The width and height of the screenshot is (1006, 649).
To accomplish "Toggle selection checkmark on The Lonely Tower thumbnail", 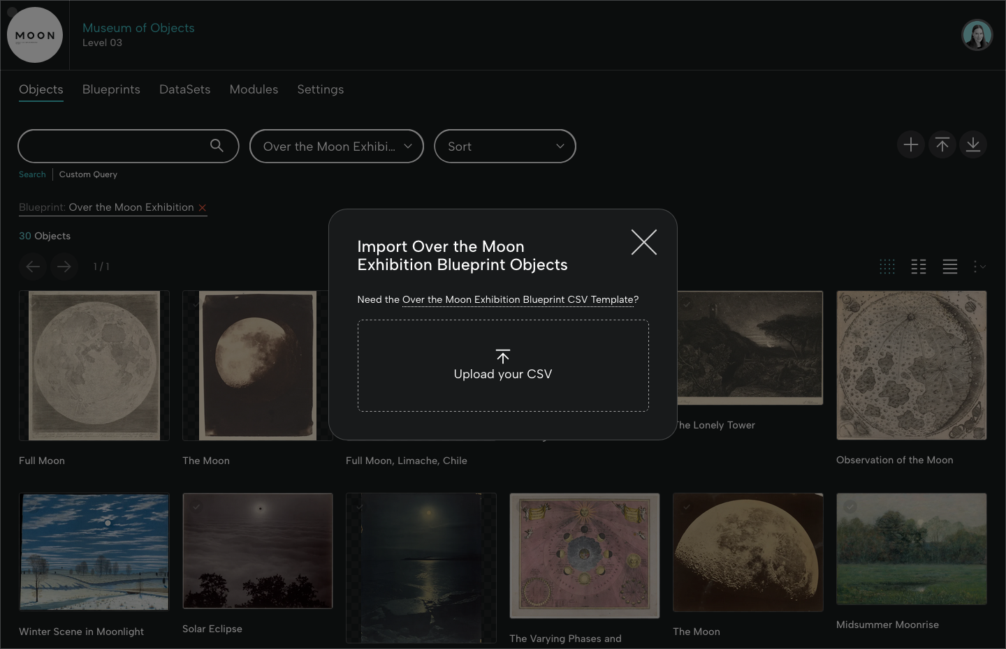I will 687,304.
